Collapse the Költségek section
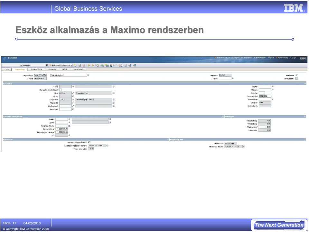The height and width of the screenshot is (232, 309). 305,116
